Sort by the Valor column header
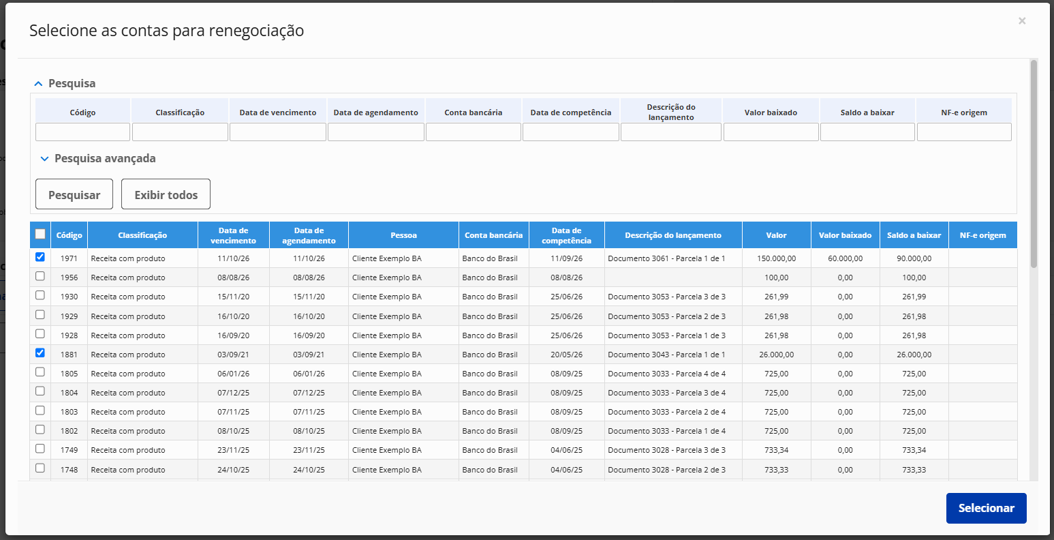This screenshot has height=540, width=1054. 776,235
